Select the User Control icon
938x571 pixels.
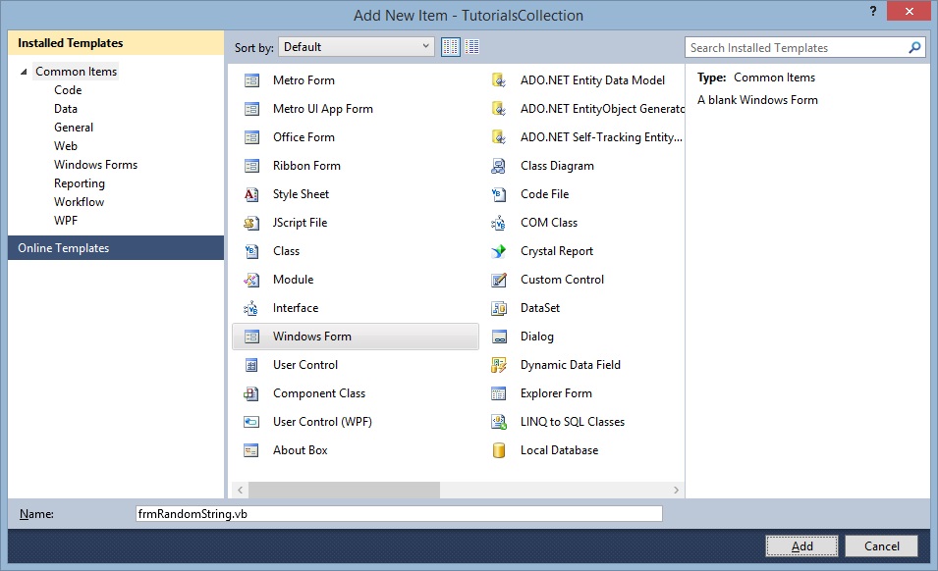click(251, 365)
